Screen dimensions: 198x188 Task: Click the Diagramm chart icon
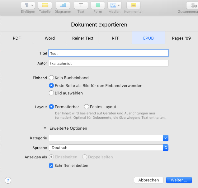[x=63, y=5]
